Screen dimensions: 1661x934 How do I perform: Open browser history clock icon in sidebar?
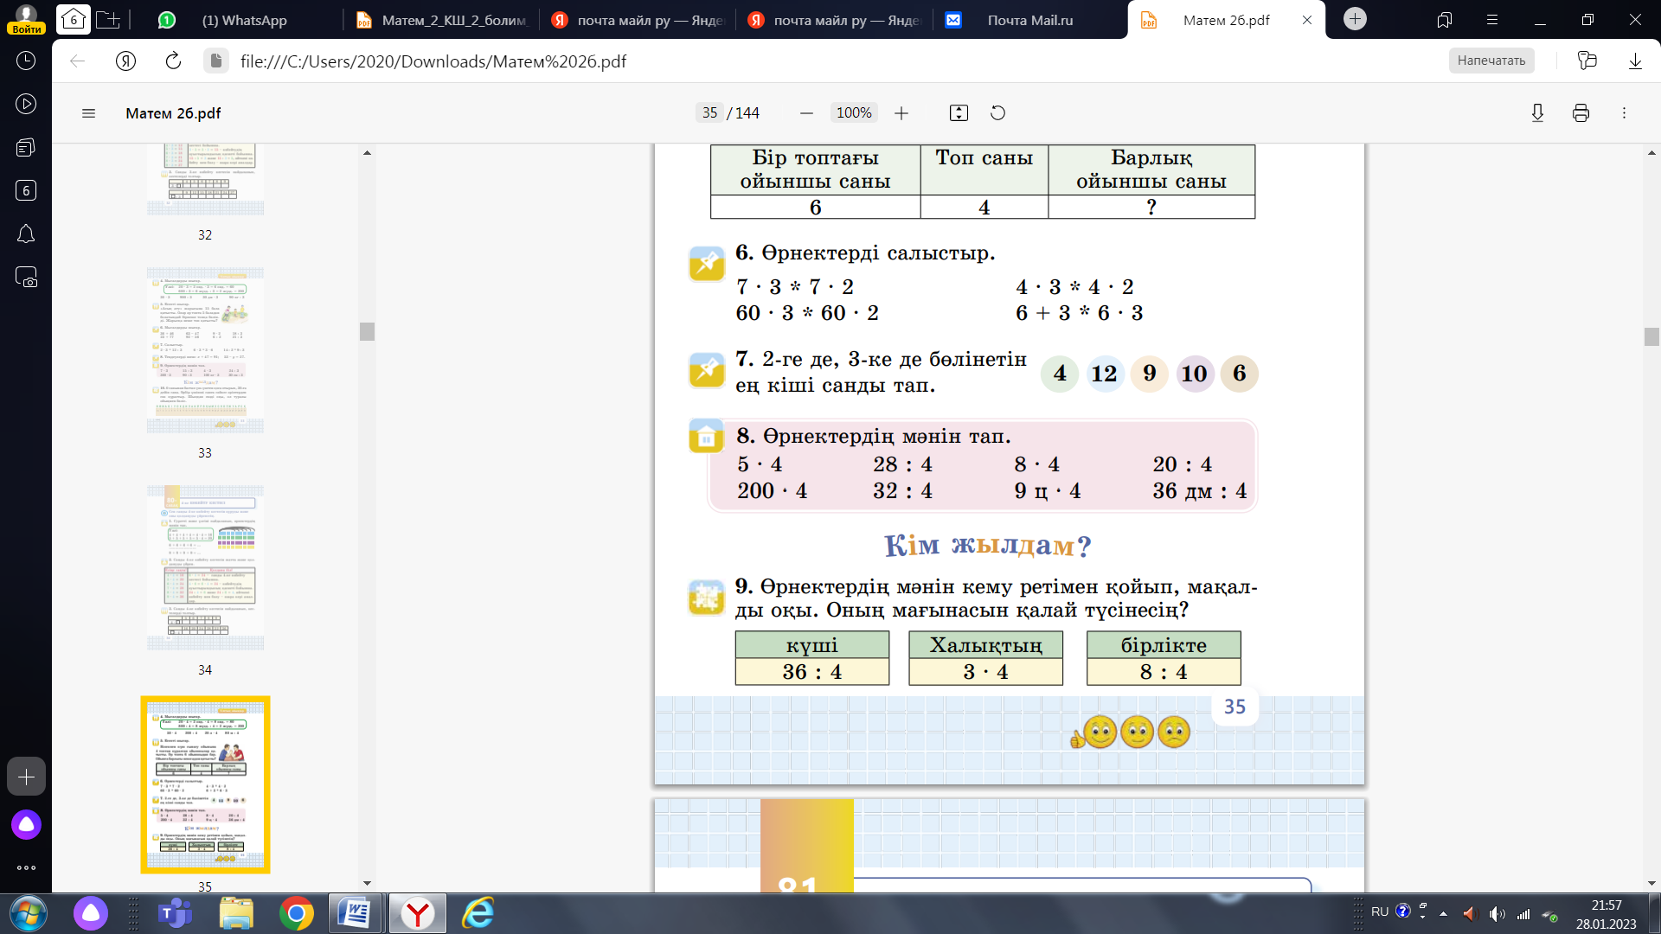tap(26, 61)
